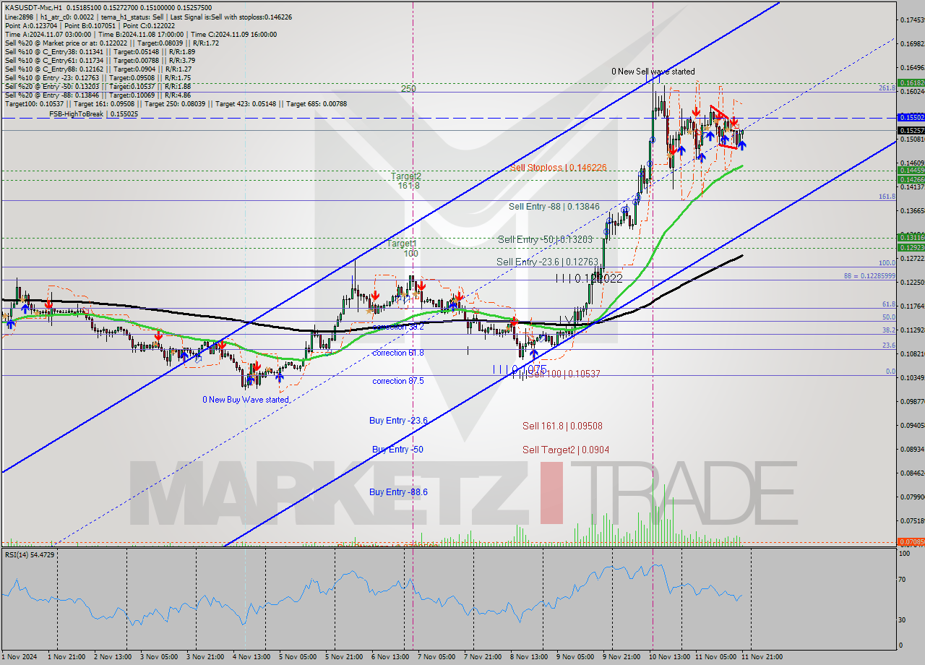Viewport: 925px width, 665px height.
Task: Click the RSI scale value 30
Action: tap(903, 619)
